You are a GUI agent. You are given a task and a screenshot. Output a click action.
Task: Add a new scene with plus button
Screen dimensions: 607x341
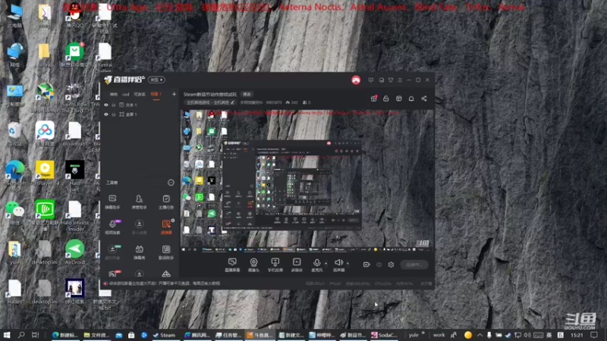[174, 94]
